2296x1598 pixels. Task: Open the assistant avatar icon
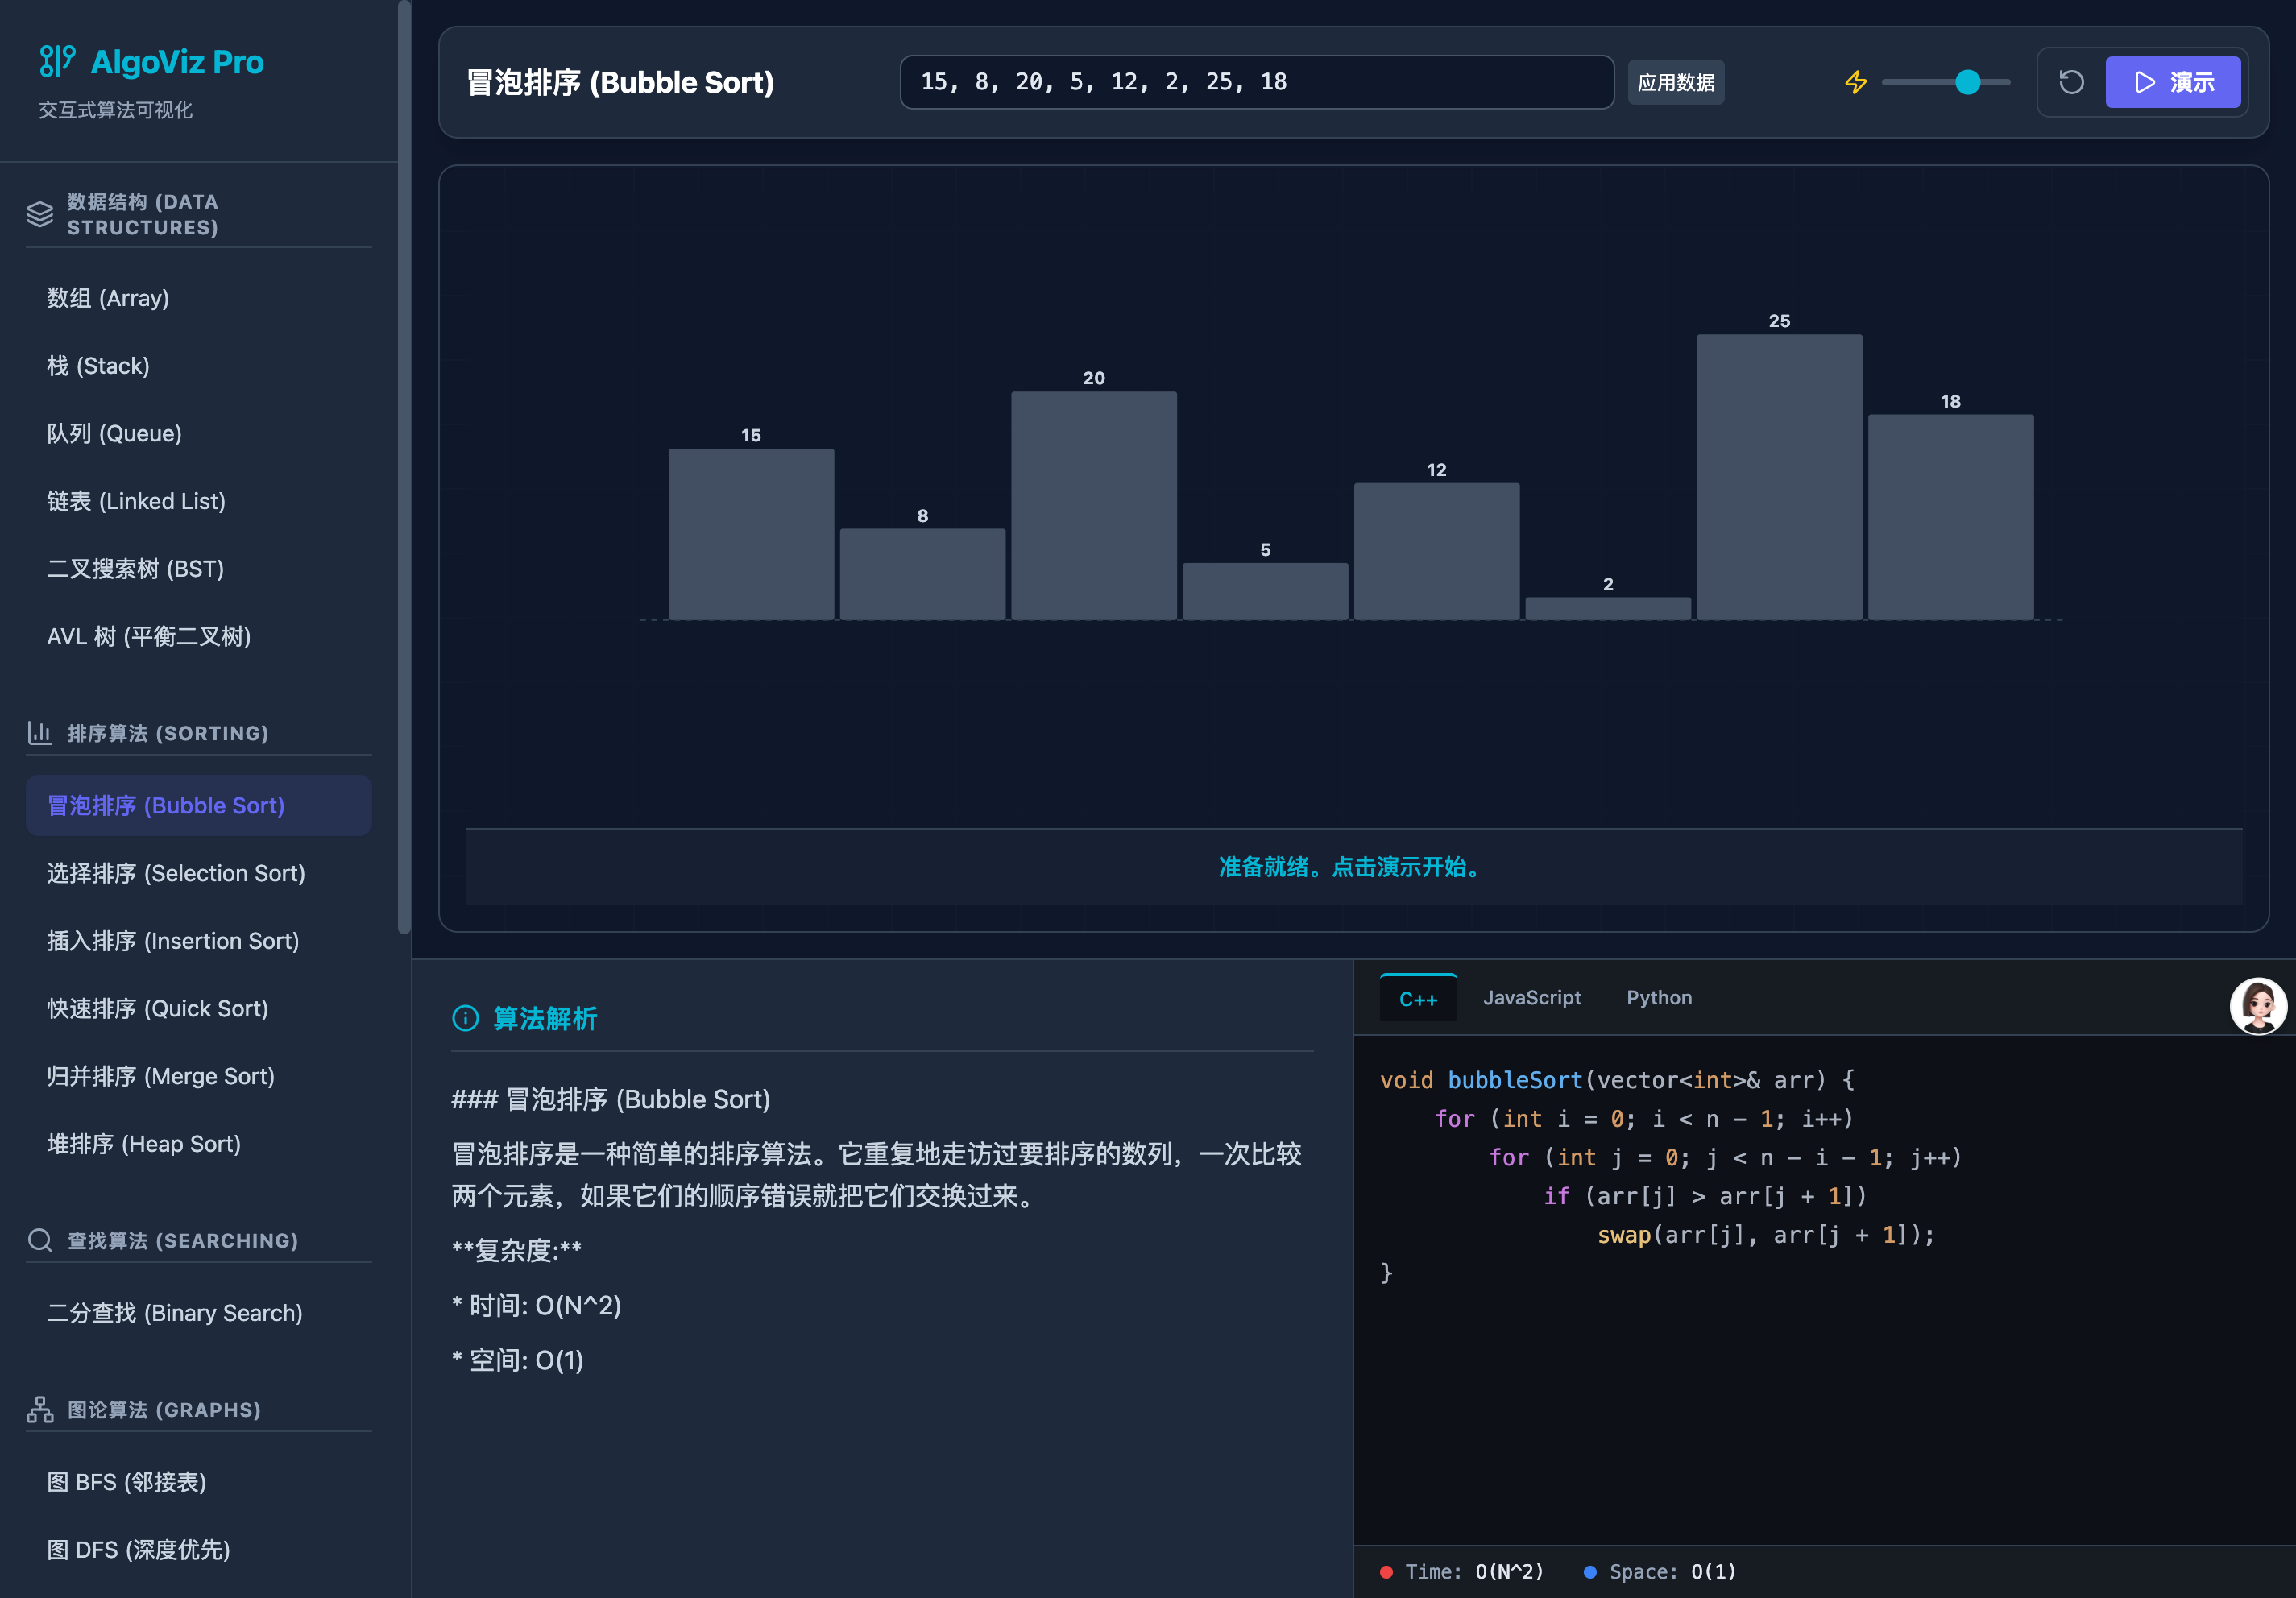(2258, 1007)
